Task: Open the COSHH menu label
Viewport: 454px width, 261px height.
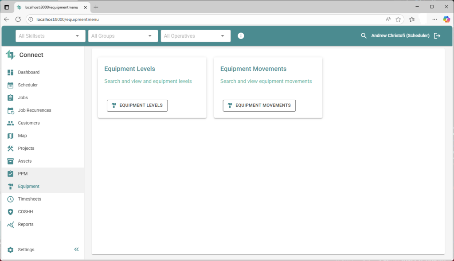Action: [x=25, y=212]
